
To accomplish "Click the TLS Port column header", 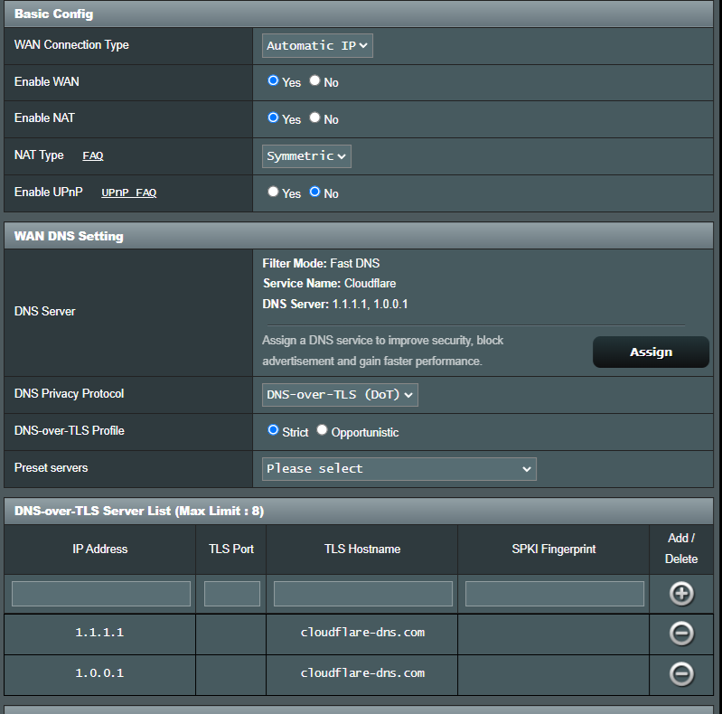I will [231, 550].
